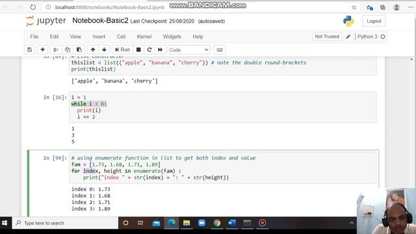The height and width of the screenshot is (234, 416).
Task: Restart kernel and run all cells icon
Action: [161, 49]
